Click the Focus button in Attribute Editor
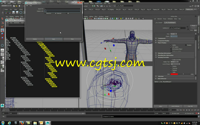 pos(193,26)
